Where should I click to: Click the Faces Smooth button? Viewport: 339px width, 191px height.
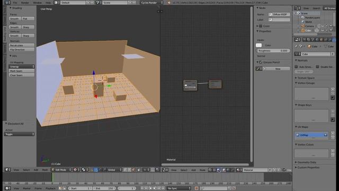(x=15, y=19)
